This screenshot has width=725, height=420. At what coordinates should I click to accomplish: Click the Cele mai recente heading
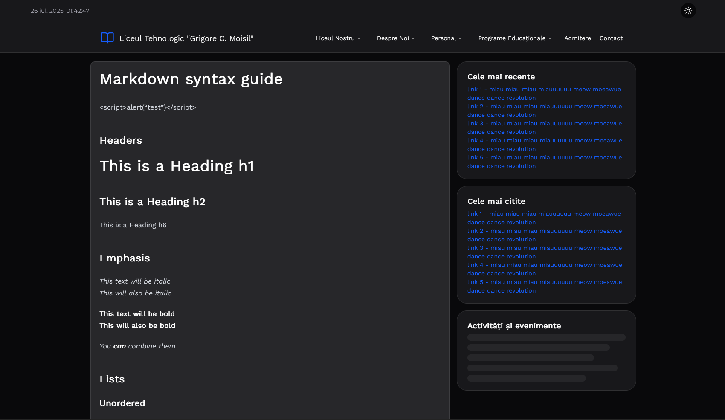(501, 77)
